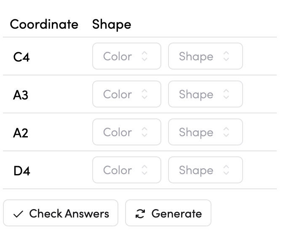This screenshot has height=239, width=286.
Task: Click the chevron arrows in C4 Shape selector
Action: click(x=226, y=56)
